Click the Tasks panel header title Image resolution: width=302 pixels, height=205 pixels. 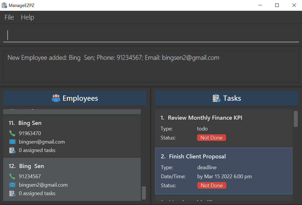coord(232,98)
